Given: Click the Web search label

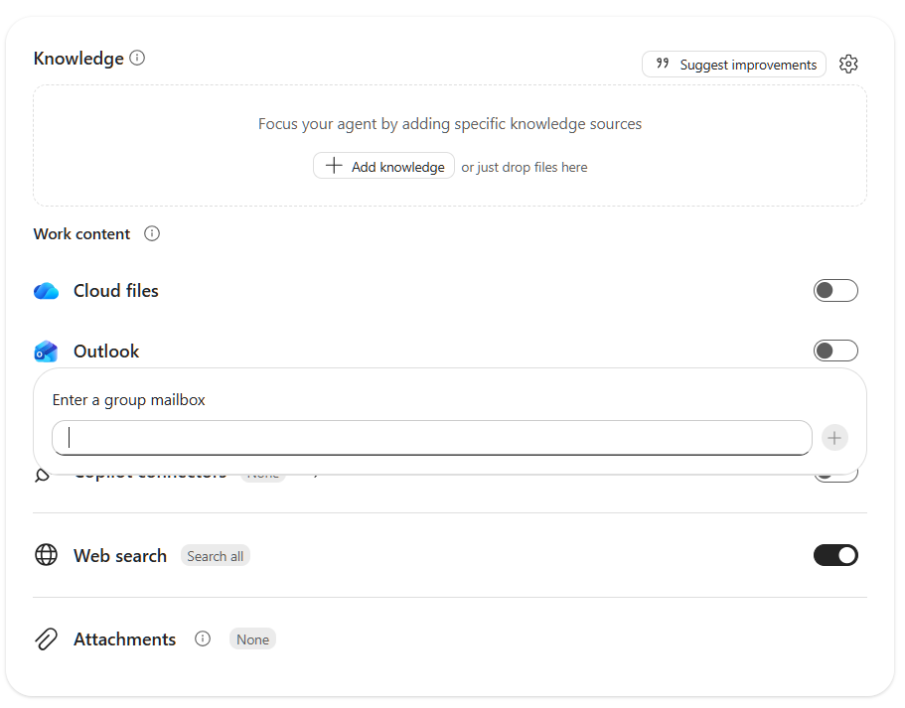Looking at the screenshot, I should tap(120, 556).
